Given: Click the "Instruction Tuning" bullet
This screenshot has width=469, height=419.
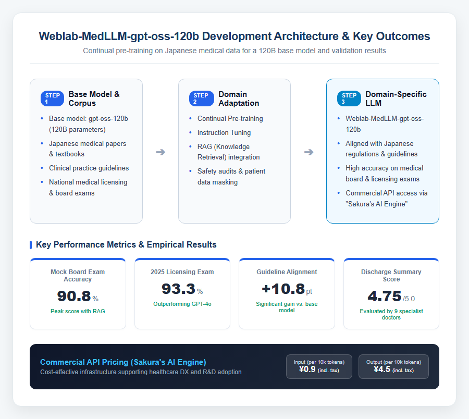Looking at the screenshot, I should click(224, 133).
